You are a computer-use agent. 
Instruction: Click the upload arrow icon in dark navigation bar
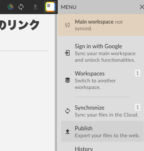pos(35,7)
